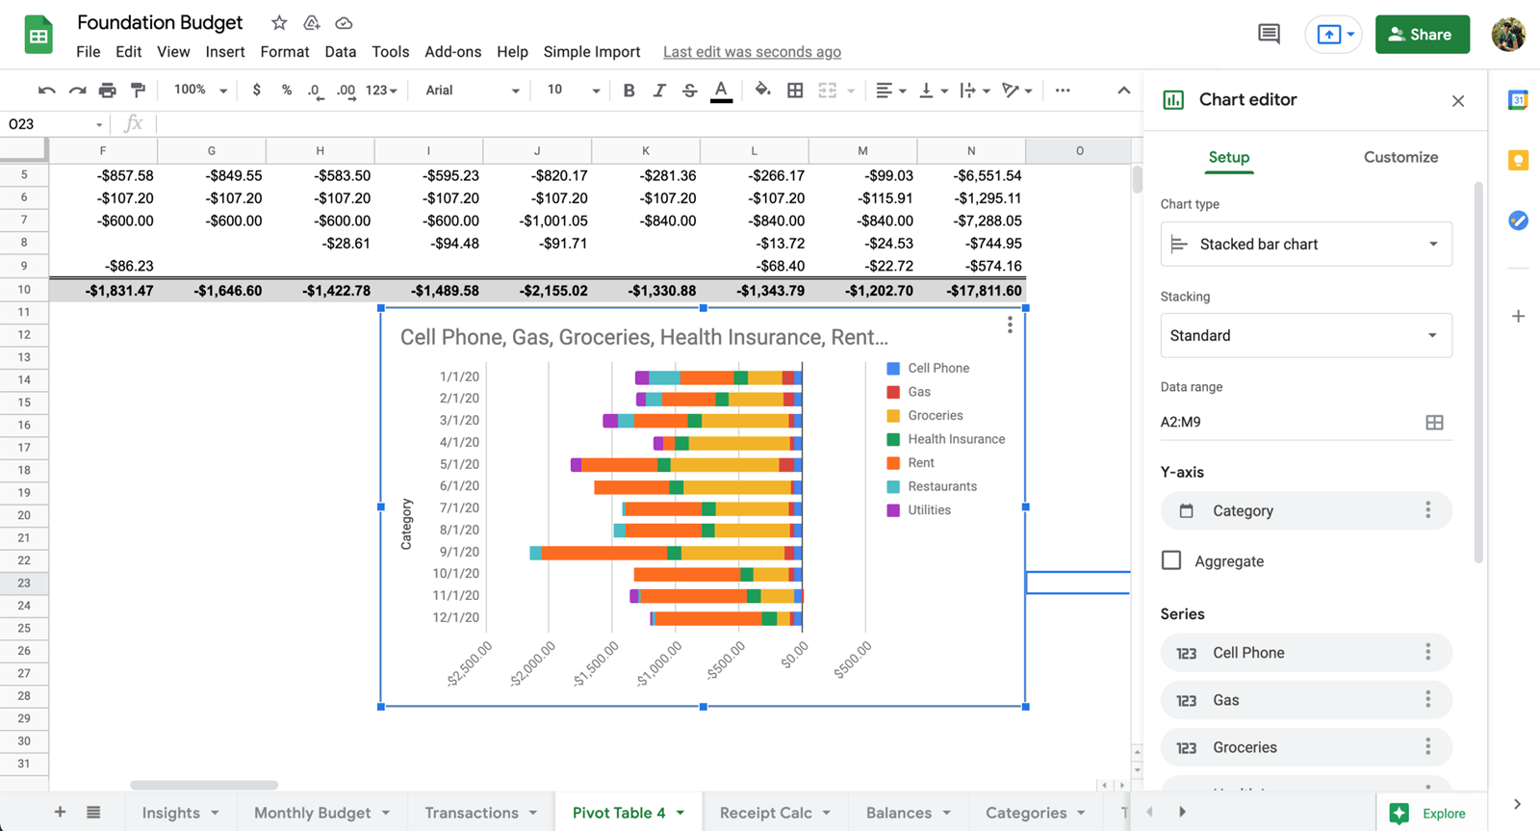Open the font size 10 dropdown
Viewport: 1540px width, 831px height.
573,91
